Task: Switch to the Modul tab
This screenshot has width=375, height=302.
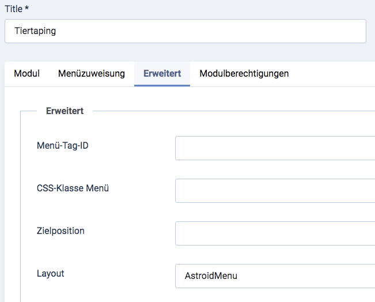Action: click(x=26, y=74)
